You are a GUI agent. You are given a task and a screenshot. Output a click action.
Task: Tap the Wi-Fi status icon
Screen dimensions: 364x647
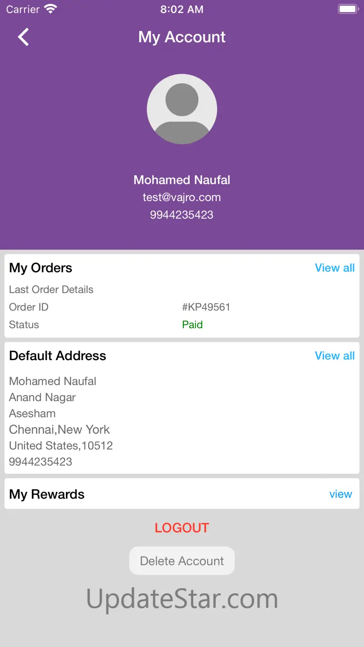tap(50, 9)
